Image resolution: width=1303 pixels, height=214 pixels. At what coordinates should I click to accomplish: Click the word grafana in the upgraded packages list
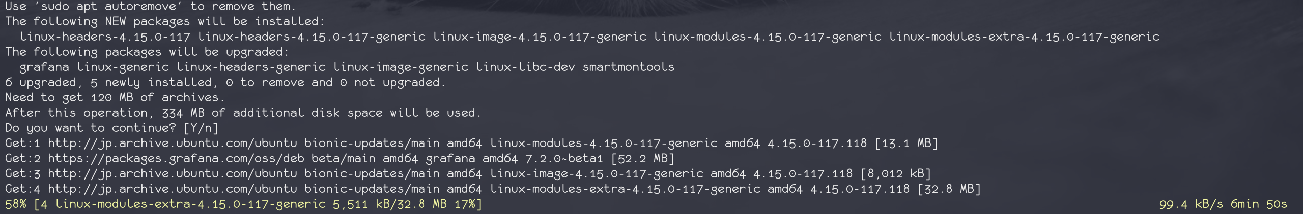[44, 67]
